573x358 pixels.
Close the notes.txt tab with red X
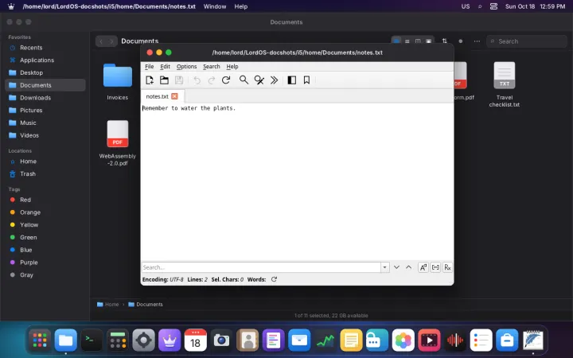pos(174,96)
